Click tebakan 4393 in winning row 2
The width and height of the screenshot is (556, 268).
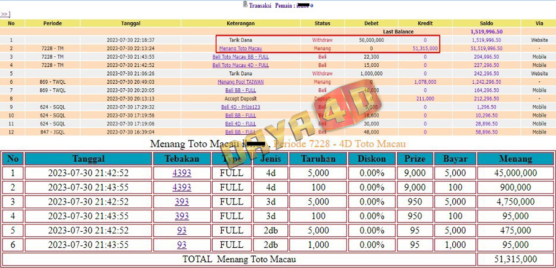point(182,187)
